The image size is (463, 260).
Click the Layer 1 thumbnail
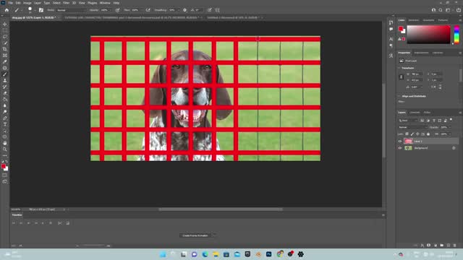coord(408,142)
